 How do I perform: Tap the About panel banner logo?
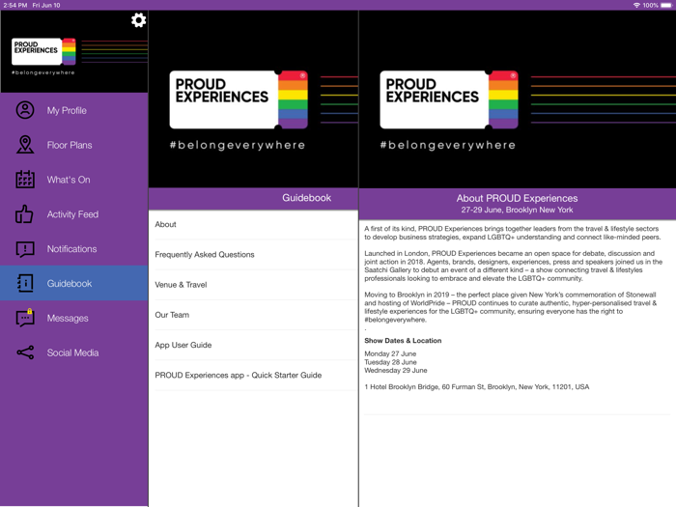tap(449, 100)
